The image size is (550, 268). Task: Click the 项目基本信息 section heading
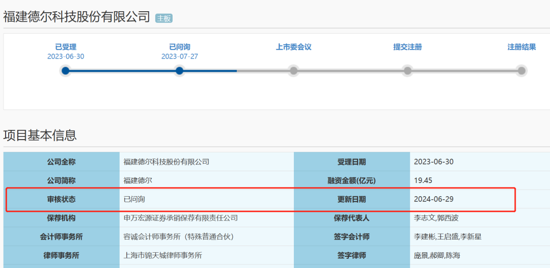click(x=40, y=135)
